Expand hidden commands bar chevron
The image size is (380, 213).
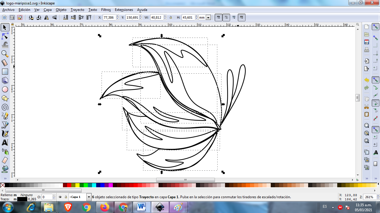click(x=367, y=178)
